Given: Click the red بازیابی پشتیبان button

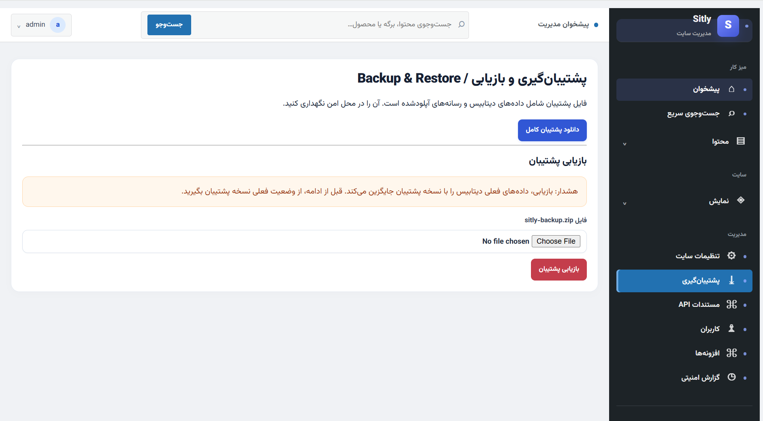Looking at the screenshot, I should pyautogui.click(x=558, y=270).
